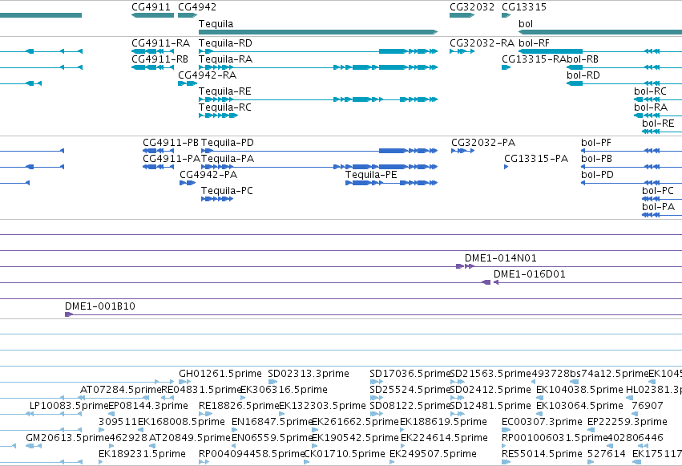Image resolution: width=682 pixels, height=466 pixels.
Task: Select the Tequila gene bar
Action: coord(318,32)
